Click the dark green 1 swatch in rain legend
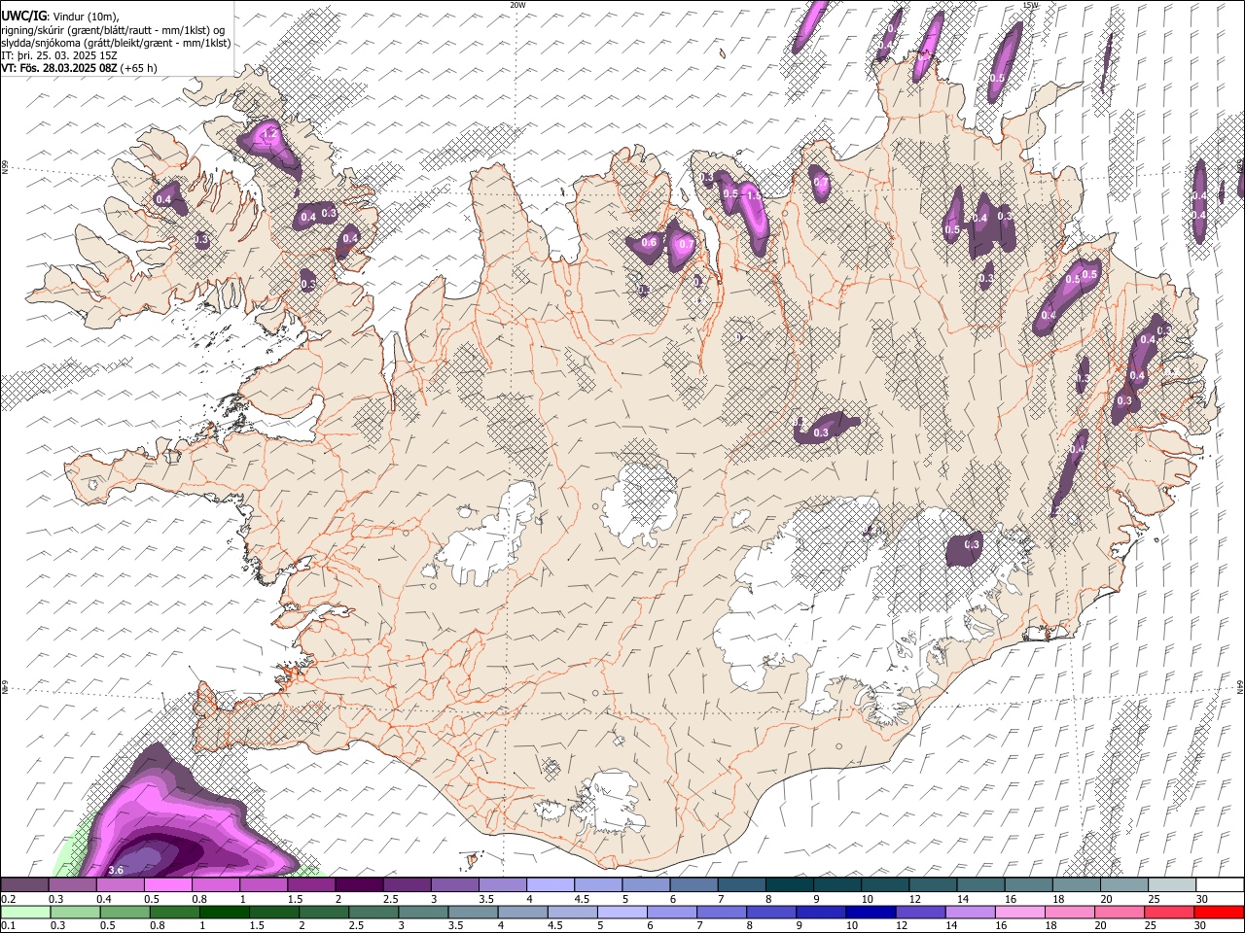This screenshot has width=1245, height=933. click(224, 913)
